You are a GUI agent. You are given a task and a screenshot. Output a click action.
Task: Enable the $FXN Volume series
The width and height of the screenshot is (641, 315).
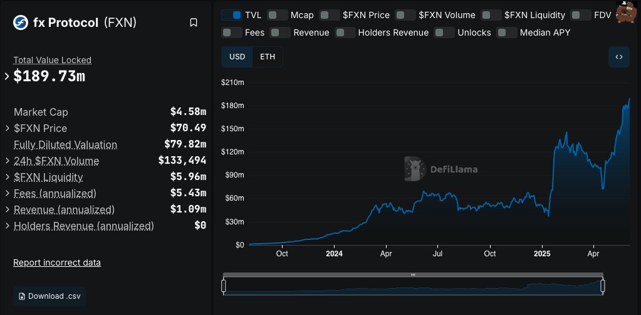tap(405, 16)
